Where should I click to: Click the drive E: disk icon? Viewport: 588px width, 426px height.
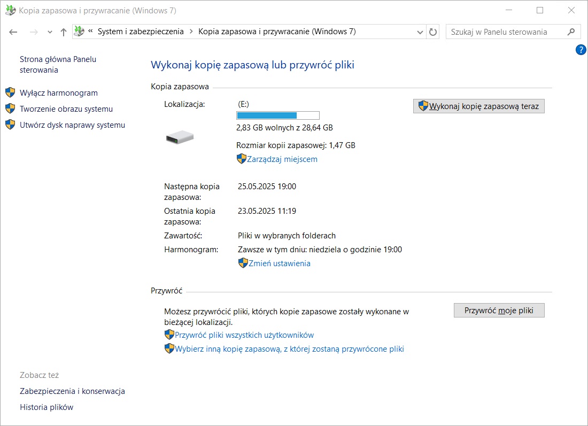coord(179,137)
